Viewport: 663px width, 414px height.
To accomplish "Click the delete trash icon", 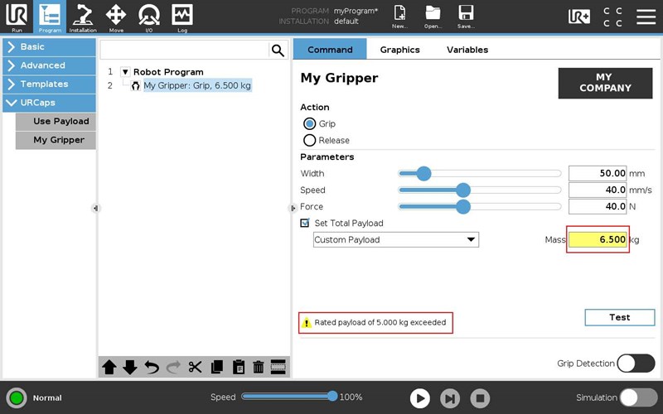I will 258,367.
